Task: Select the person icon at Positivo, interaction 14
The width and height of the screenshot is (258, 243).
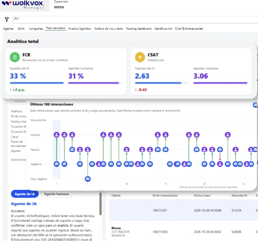Action: click(x=158, y=135)
